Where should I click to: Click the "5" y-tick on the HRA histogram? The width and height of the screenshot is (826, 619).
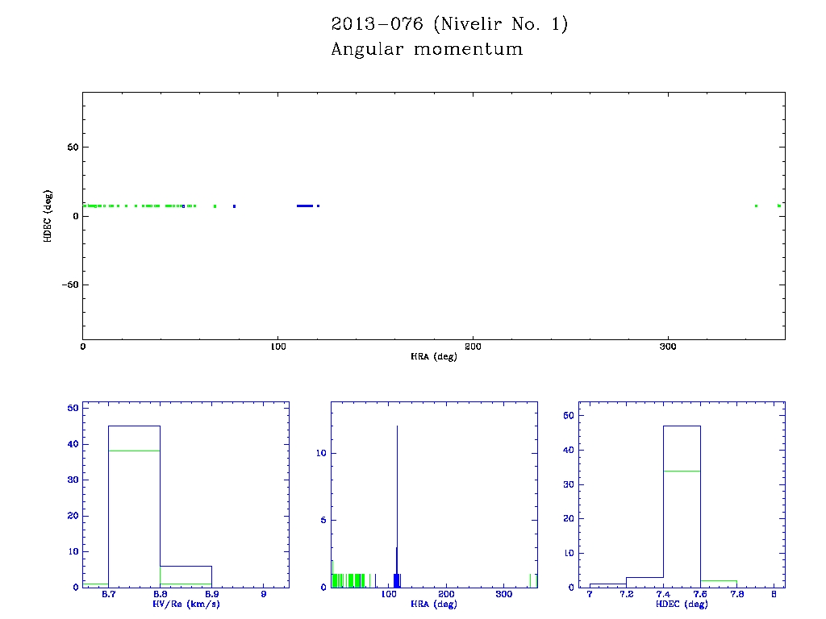pos(323,520)
